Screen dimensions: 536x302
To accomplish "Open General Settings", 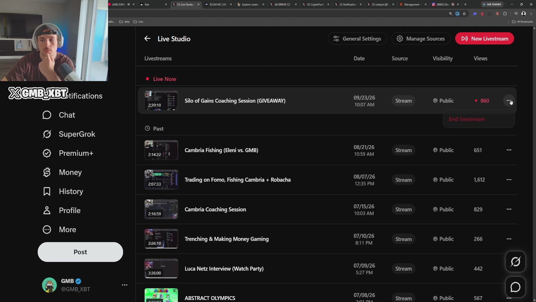I will pos(357,39).
